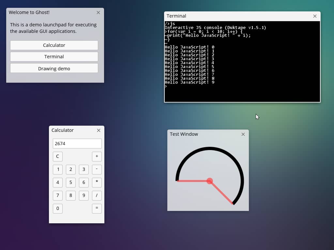Tap digit 3 on the calculator

click(84, 169)
